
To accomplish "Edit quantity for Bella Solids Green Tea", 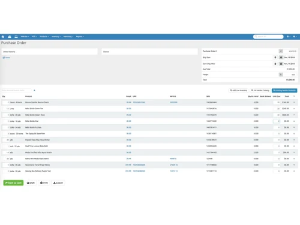I will point(6,109).
